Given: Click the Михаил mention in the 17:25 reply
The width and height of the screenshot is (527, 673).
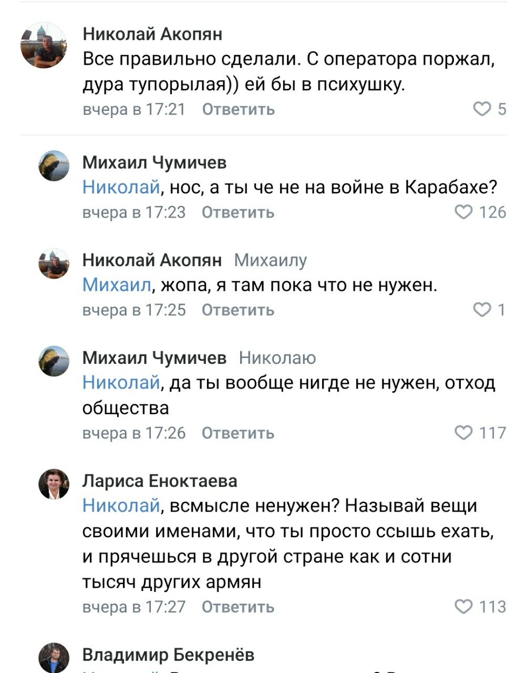Looking at the screenshot, I should [x=117, y=285].
